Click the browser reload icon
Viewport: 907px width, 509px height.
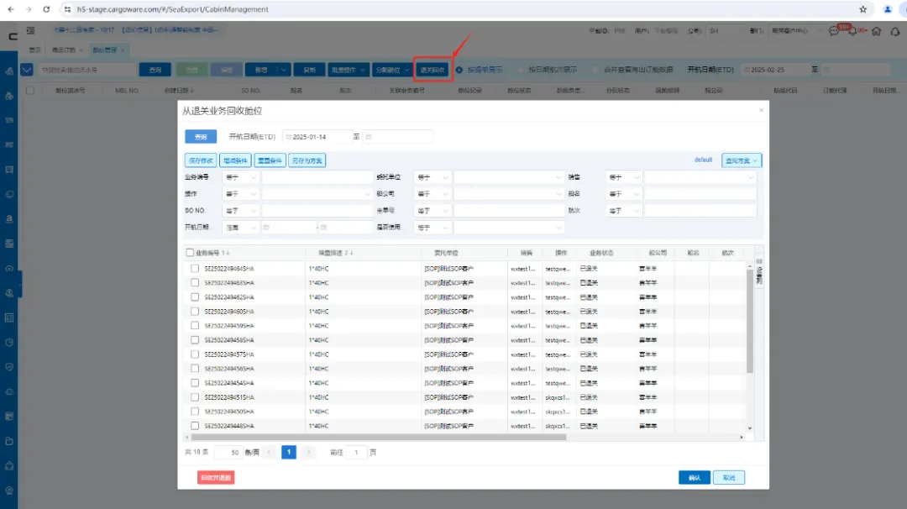46,9
